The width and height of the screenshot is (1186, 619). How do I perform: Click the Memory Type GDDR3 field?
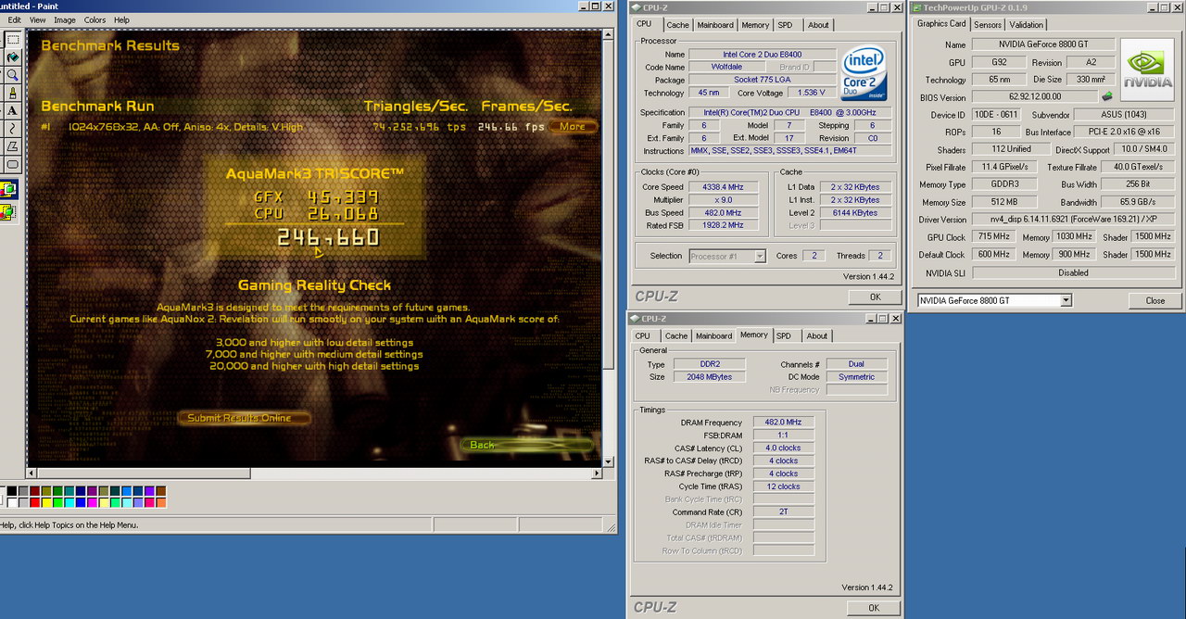pos(1004,184)
